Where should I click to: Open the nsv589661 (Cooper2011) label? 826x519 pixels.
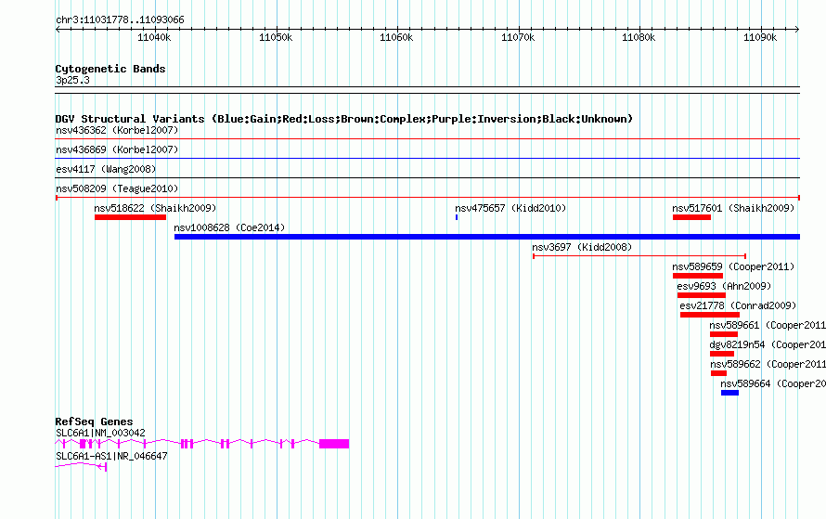coord(768,325)
